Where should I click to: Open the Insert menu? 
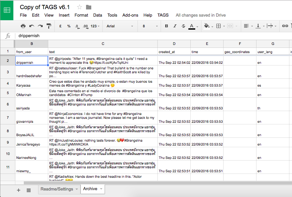(x=64, y=15)
